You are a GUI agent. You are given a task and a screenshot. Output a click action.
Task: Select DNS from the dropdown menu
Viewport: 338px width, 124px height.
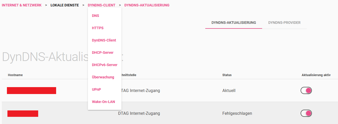pos(96,16)
